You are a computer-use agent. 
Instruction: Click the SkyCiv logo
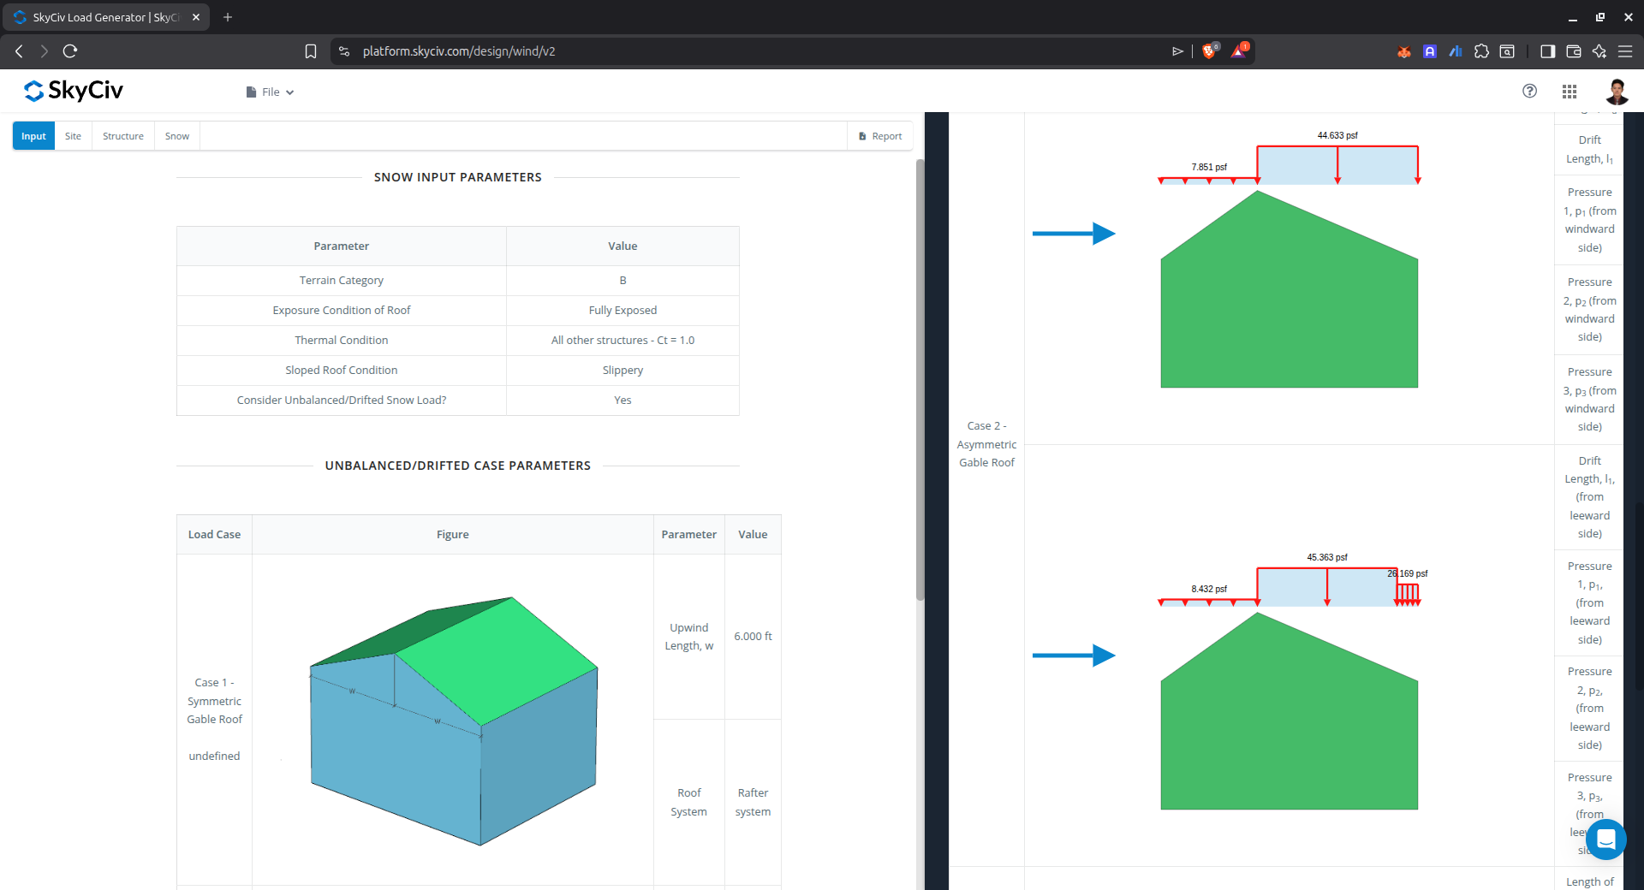74,91
